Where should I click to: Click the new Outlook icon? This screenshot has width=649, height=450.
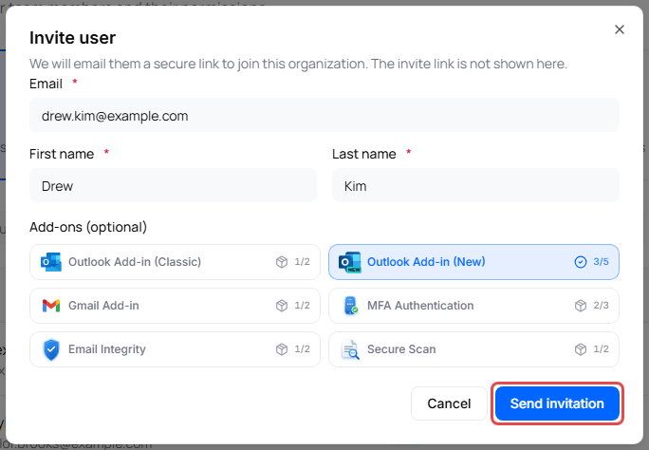(x=350, y=262)
